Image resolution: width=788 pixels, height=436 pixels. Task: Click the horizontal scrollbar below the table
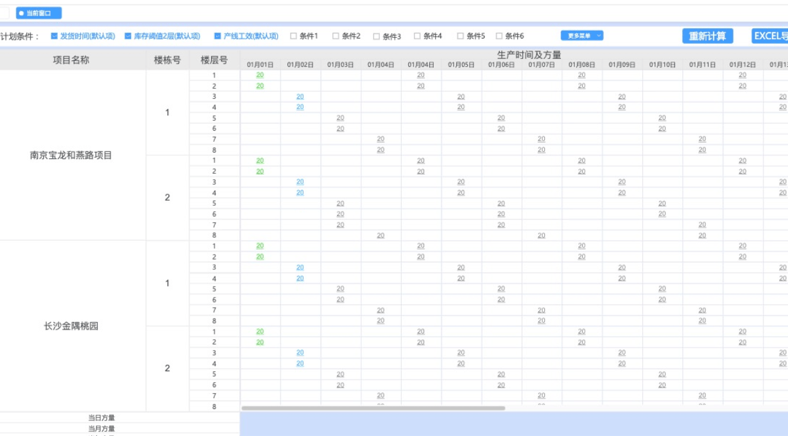(x=373, y=408)
